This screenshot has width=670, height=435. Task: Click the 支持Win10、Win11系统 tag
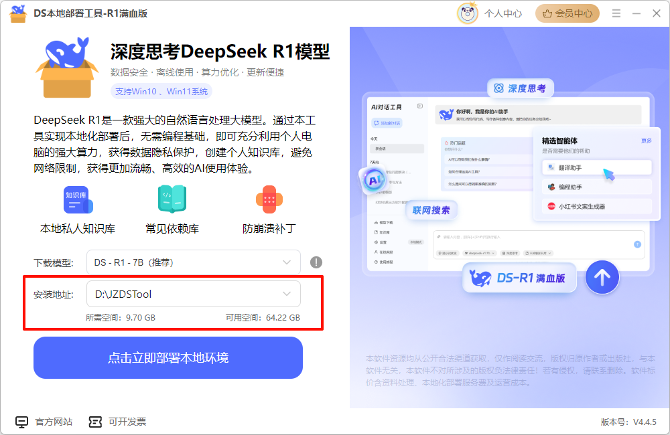(161, 92)
